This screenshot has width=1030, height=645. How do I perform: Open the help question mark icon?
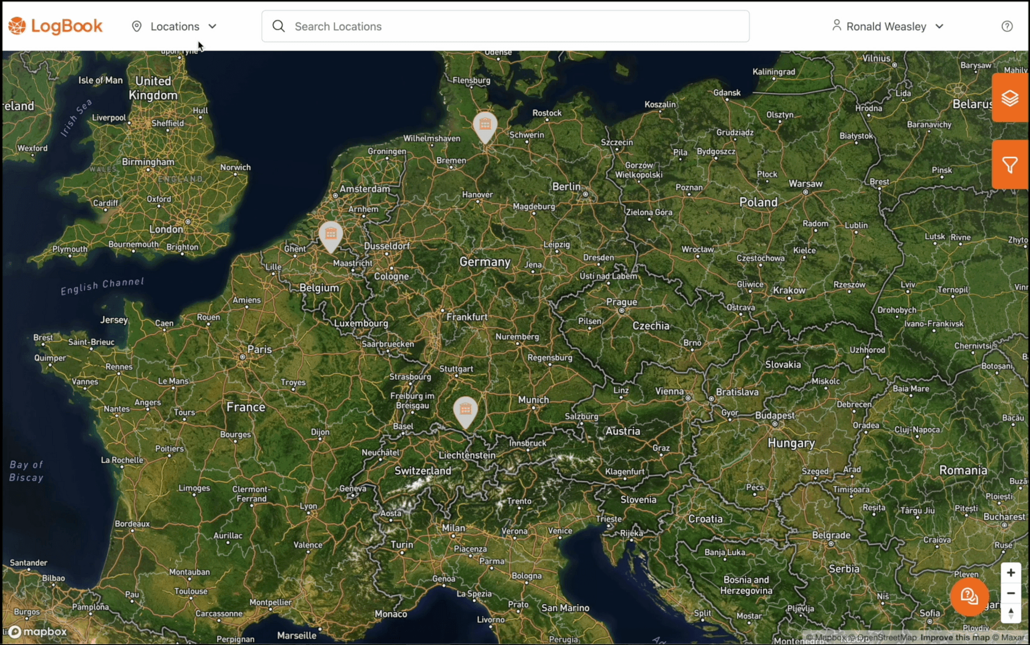pyautogui.click(x=1007, y=26)
